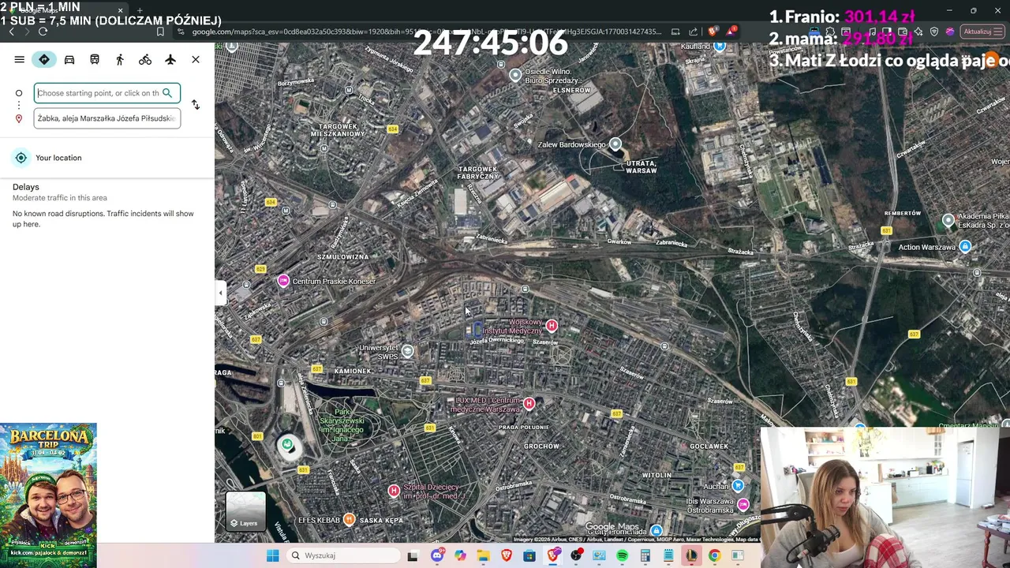
Task: Choose Walking travel mode
Action: [120, 60]
